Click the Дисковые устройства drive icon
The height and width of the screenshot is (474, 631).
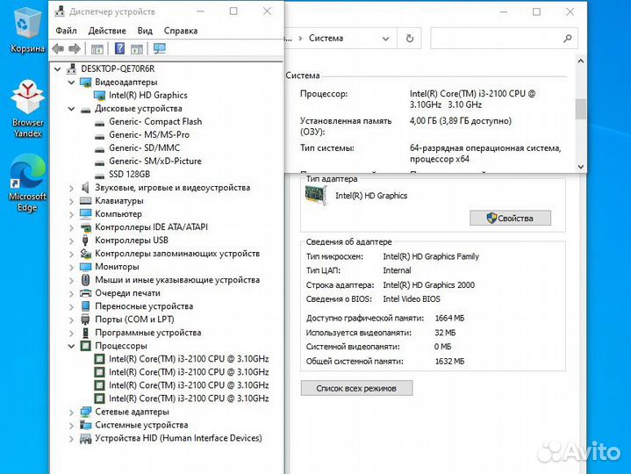[85, 109]
